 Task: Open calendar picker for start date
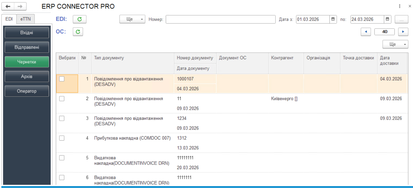coord(333,19)
